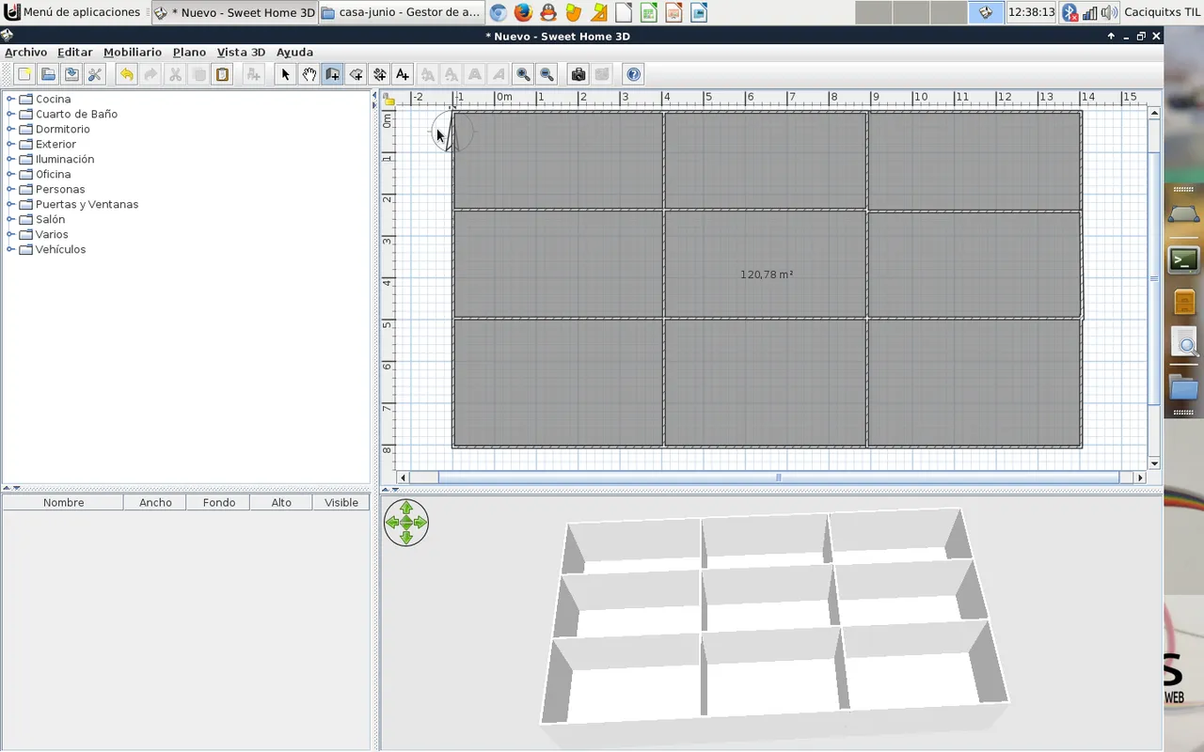The height and width of the screenshot is (752, 1204).
Task: Sort furniture list by Fondo column
Action: (218, 503)
